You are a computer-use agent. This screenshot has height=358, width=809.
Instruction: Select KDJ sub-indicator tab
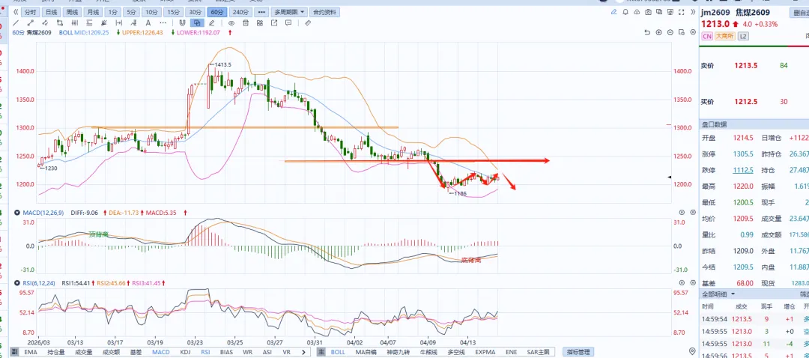(x=185, y=352)
